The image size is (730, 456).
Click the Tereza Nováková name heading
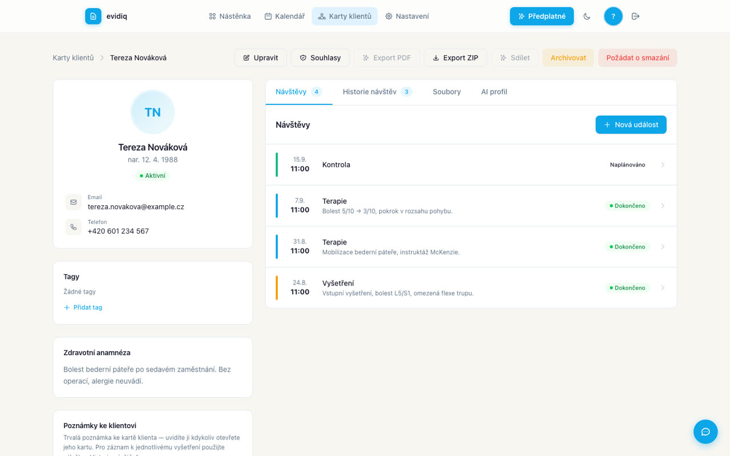pyautogui.click(x=153, y=147)
